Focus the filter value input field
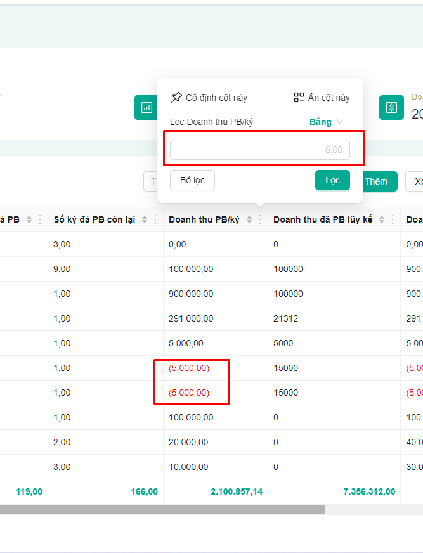Image resolution: width=423 pixels, height=553 pixels. (260, 150)
